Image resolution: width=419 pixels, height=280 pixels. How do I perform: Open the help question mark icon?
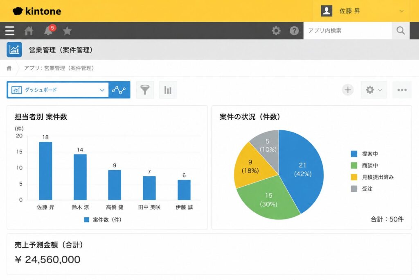coord(294,30)
